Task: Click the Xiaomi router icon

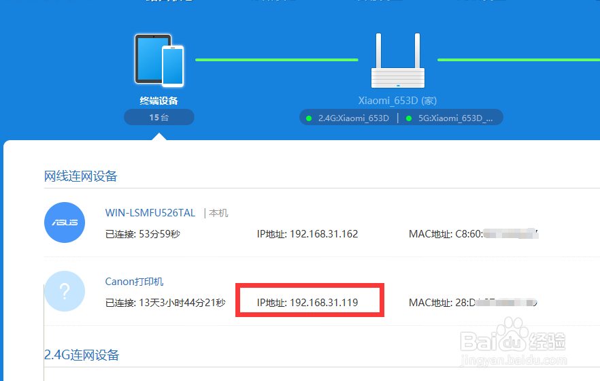Action: coord(397,61)
